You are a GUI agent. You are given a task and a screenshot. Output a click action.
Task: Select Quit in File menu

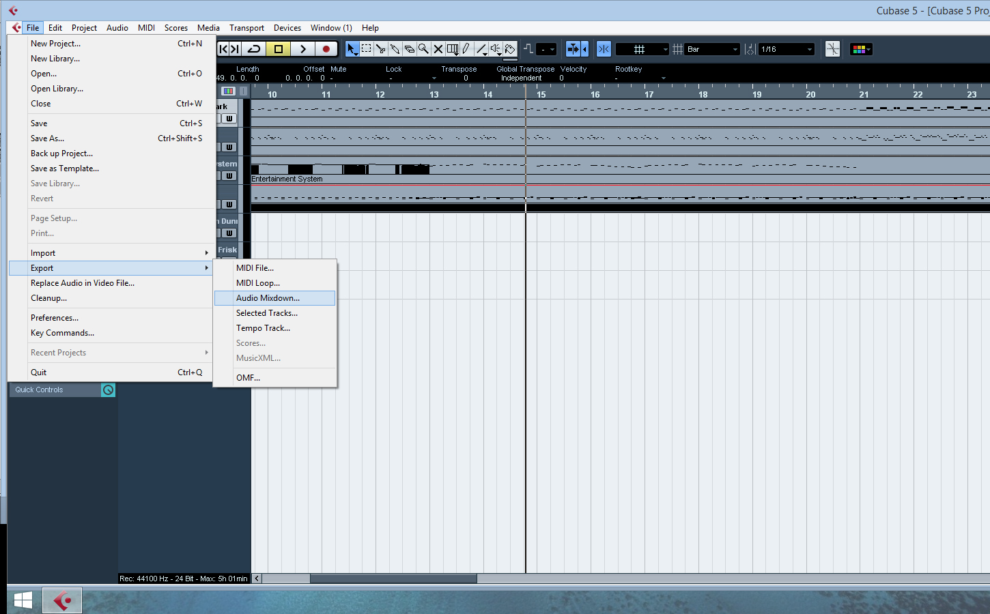[111, 372]
